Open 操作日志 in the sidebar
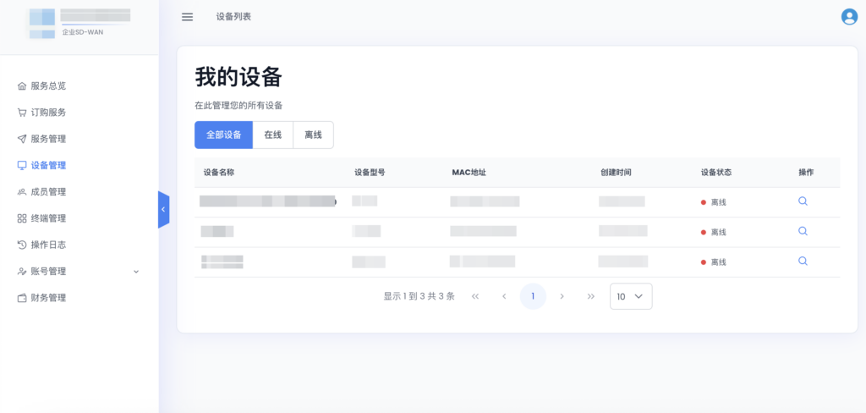This screenshot has width=866, height=413. 47,245
